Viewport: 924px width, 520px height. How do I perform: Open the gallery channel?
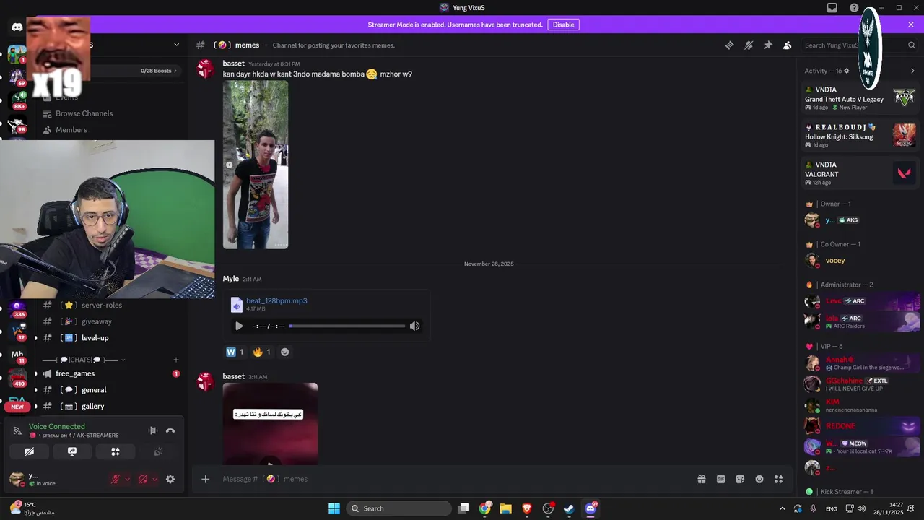[x=92, y=406]
